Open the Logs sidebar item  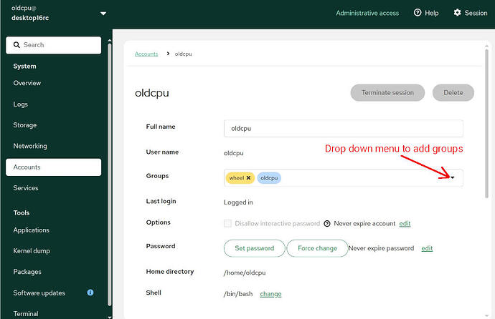coord(21,104)
